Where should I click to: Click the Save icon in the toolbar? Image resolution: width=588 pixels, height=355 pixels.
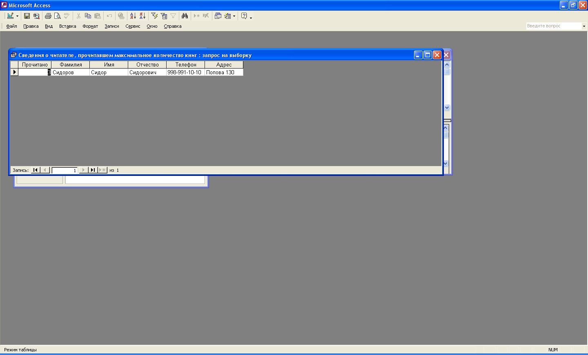(27, 16)
